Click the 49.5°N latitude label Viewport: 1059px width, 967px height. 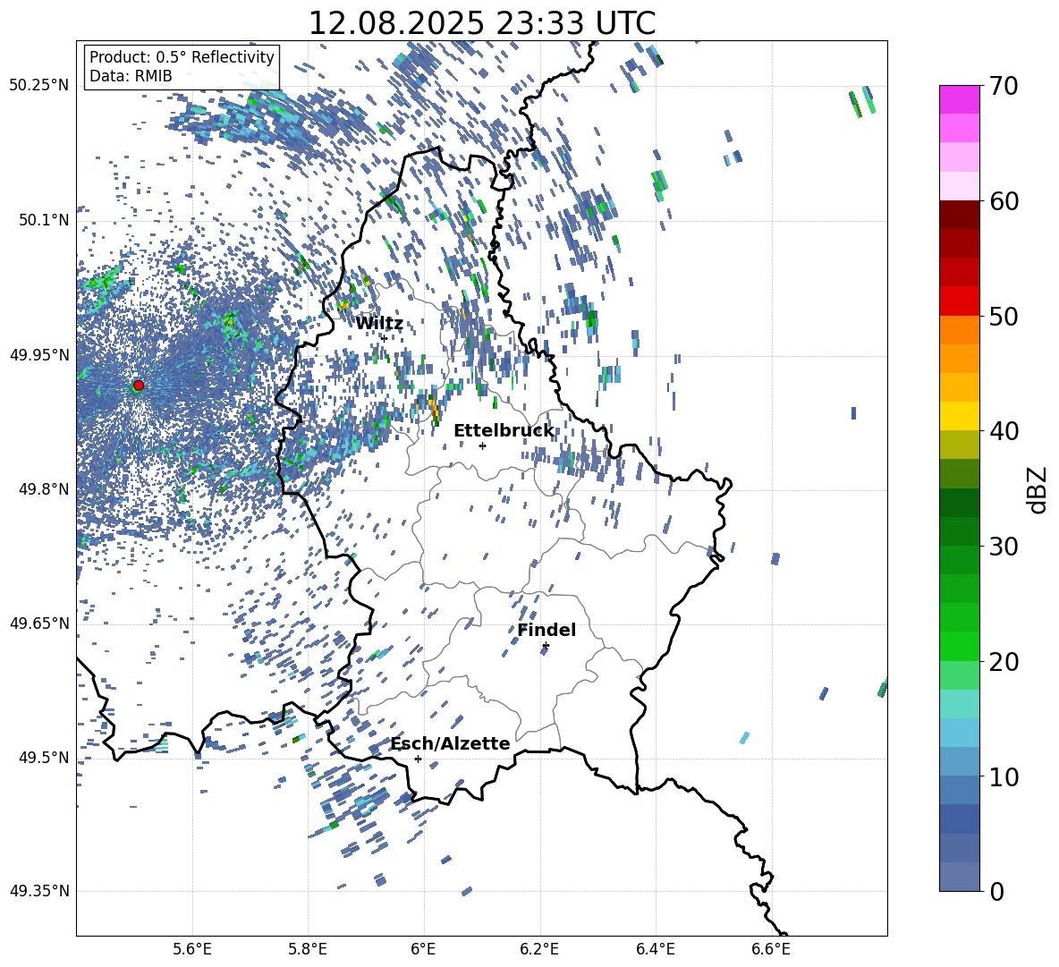tap(44, 757)
